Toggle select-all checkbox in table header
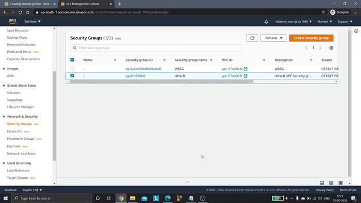Viewport: 361px width, 203px height. (x=72, y=60)
